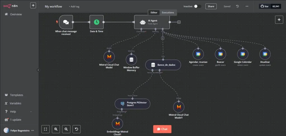Switch to the Executions tab
Screen dimensions: 286x136
168,13
